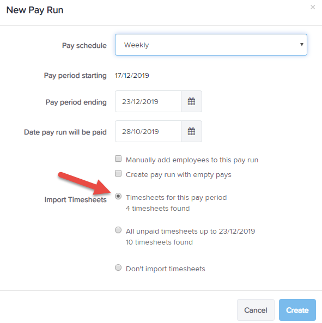Choose All unpaid timesheets up to 23/12/2019

[x=118, y=230]
